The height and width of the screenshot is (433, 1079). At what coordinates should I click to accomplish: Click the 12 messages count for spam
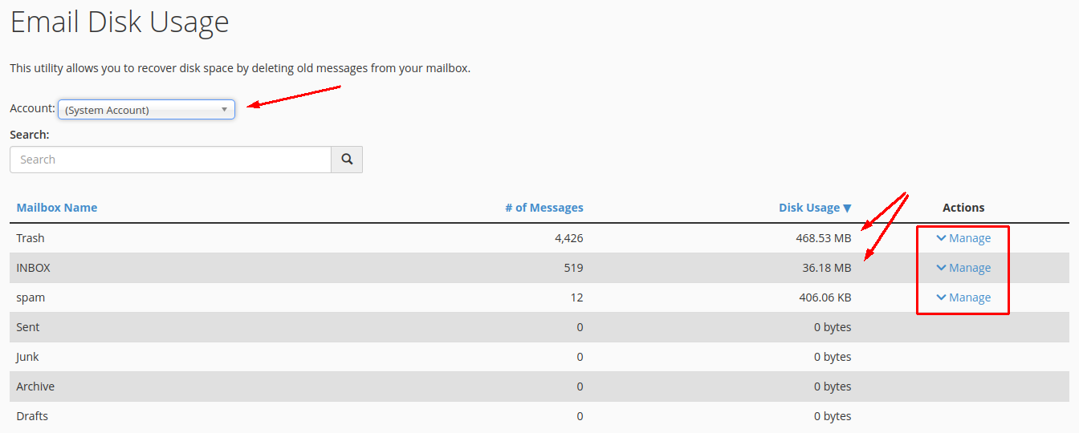577,297
